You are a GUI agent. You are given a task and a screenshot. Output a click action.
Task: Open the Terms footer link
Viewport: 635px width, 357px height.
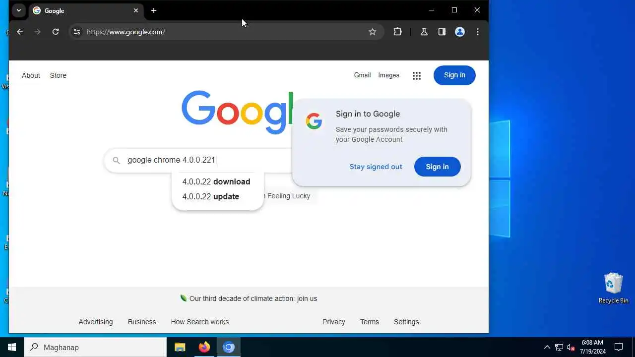[x=370, y=322]
